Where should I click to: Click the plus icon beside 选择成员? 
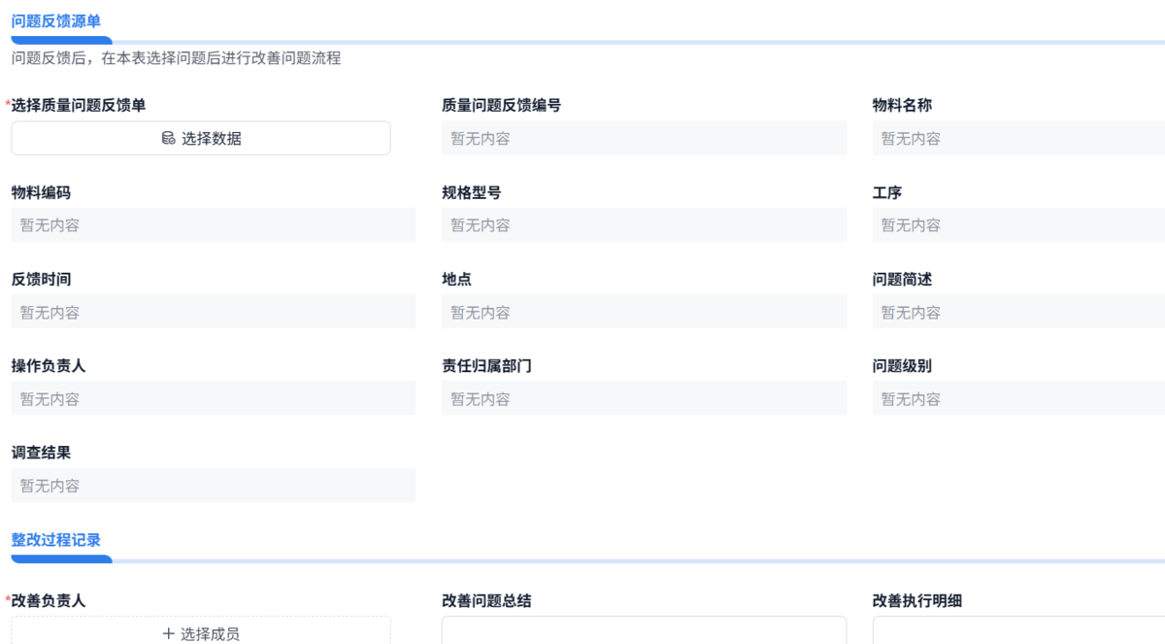coord(166,633)
